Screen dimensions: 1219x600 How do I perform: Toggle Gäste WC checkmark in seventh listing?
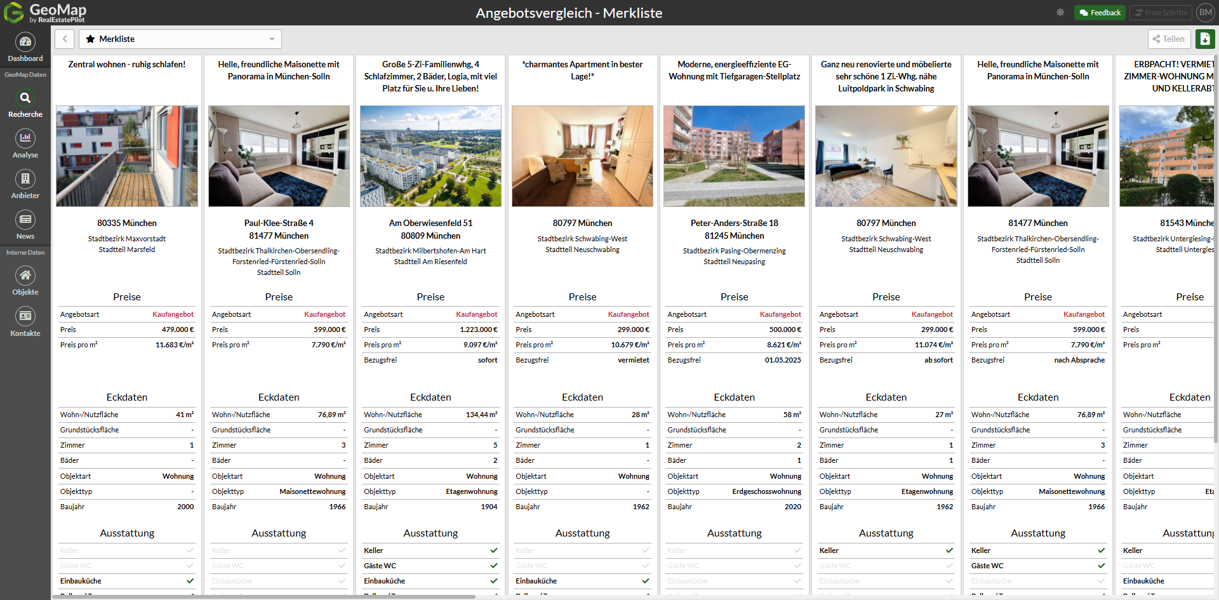pos(1101,566)
